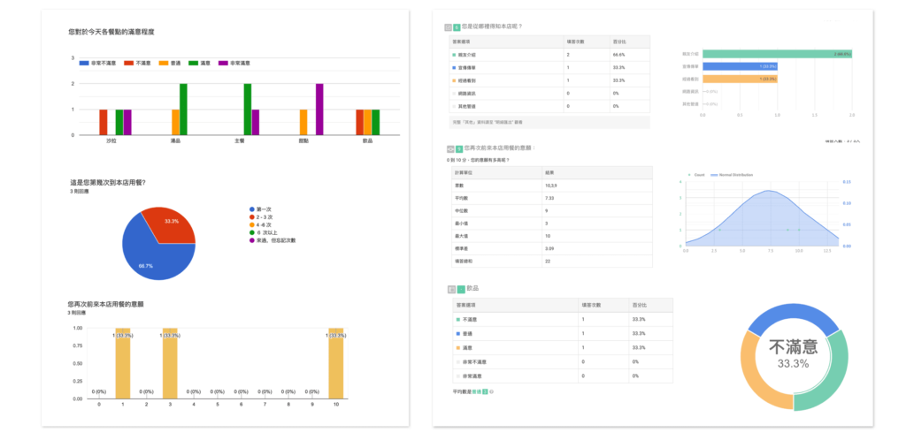The height and width of the screenshot is (440, 906).
Task: Click the help icon after 平均數是普通
Action: 491,391
